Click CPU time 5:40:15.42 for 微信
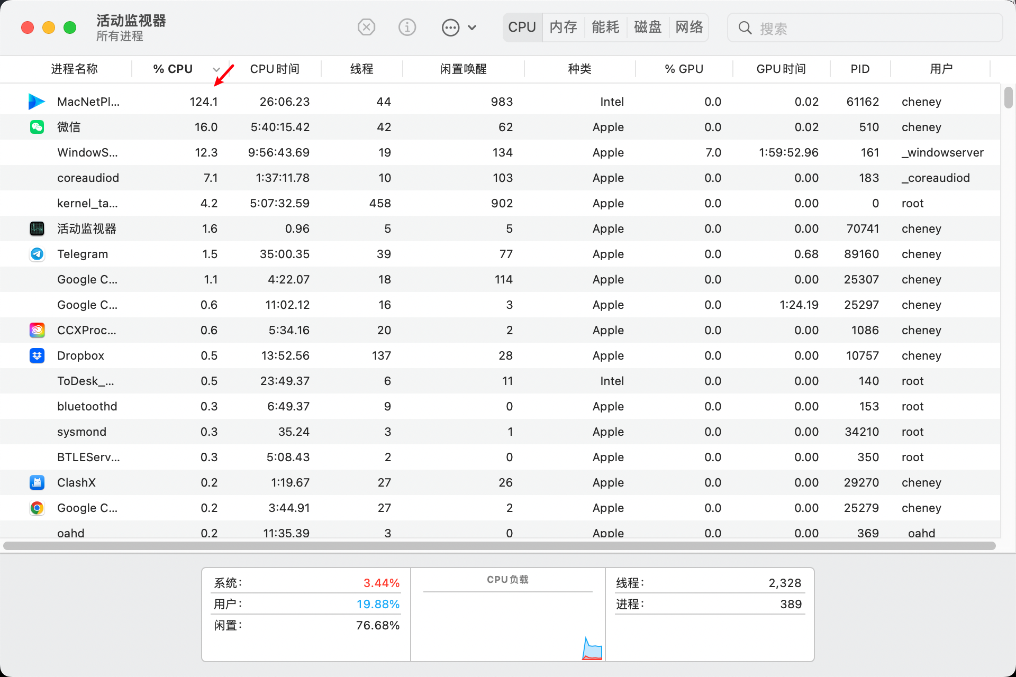This screenshot has width=1016, height=677. [x=280, y=127]
